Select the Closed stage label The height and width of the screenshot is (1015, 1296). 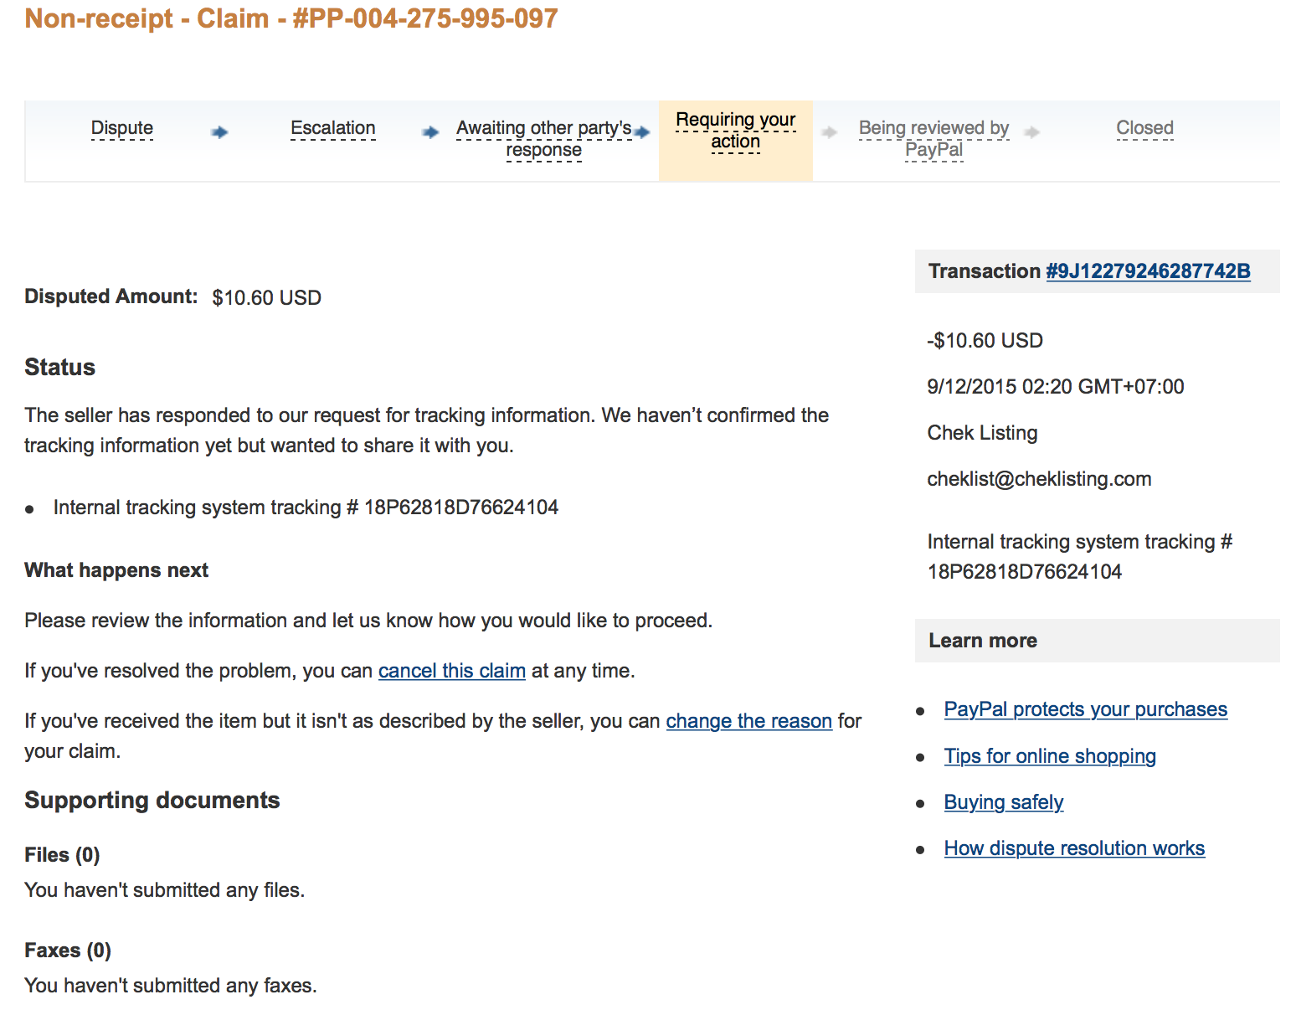pyautogui.click(x=1144, y=128)
